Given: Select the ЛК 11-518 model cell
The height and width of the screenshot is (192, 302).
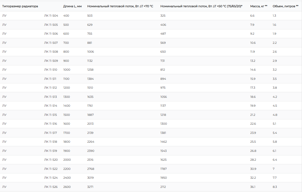Looking at the screenshot, I should pyautogui.click(x=51, y=142).
